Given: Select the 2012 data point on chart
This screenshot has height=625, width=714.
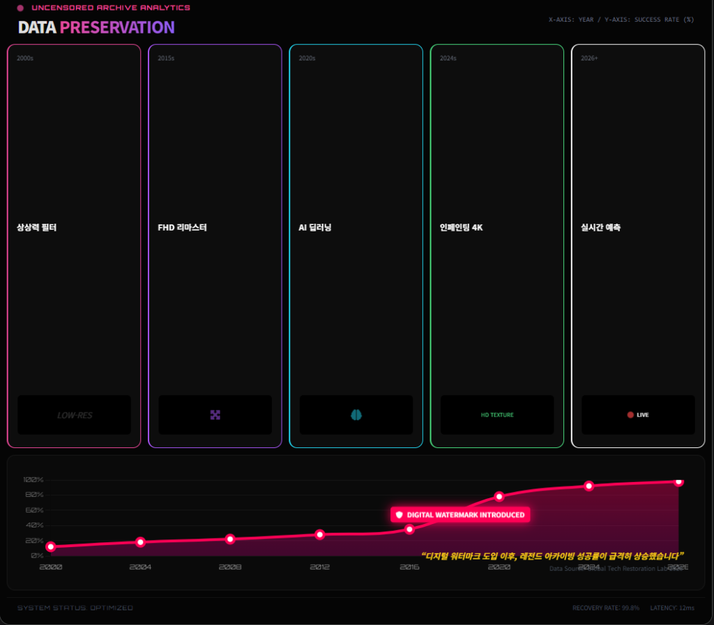Looking at the screenshot, I should [320, 534].
